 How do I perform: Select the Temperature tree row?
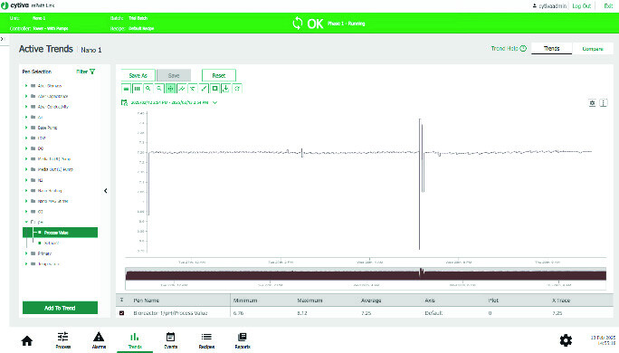pos(49,263)
